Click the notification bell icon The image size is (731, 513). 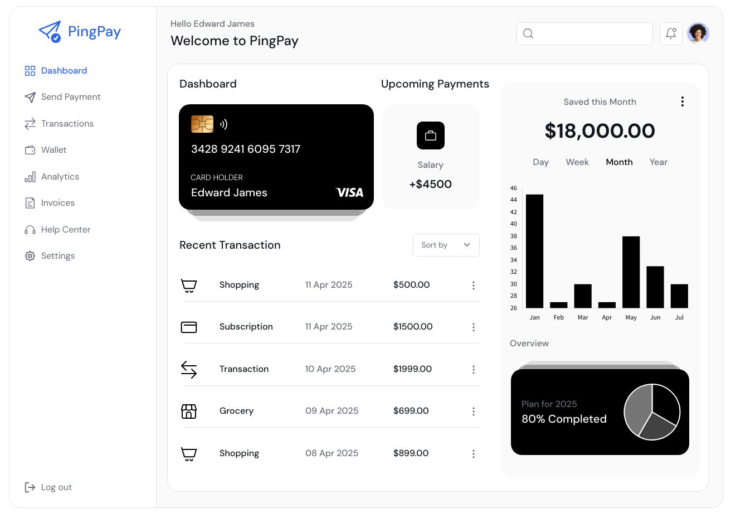(x=671, y=33)
